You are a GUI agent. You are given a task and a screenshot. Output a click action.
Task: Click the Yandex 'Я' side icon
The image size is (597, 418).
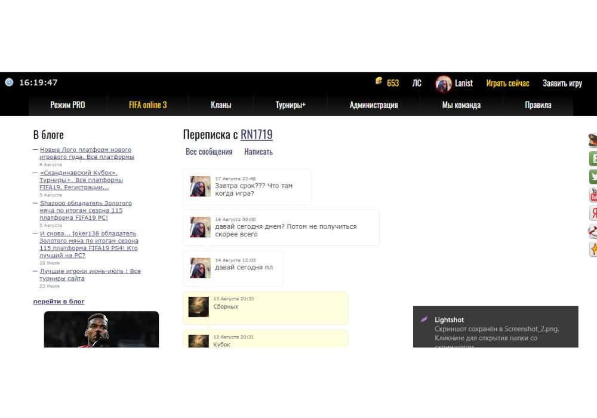[x=593, y=213]
